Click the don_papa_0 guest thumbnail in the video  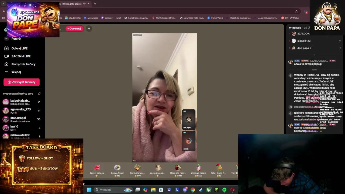click(189, 120)
